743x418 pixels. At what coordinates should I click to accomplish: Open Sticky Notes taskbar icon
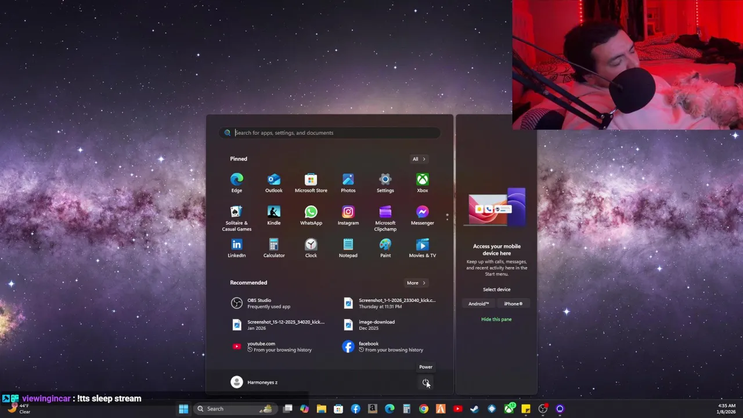click(x=526, y=409)
